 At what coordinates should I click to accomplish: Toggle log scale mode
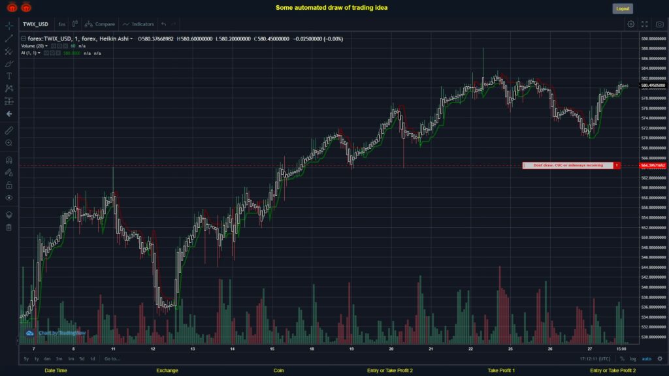tap(632, 359)
